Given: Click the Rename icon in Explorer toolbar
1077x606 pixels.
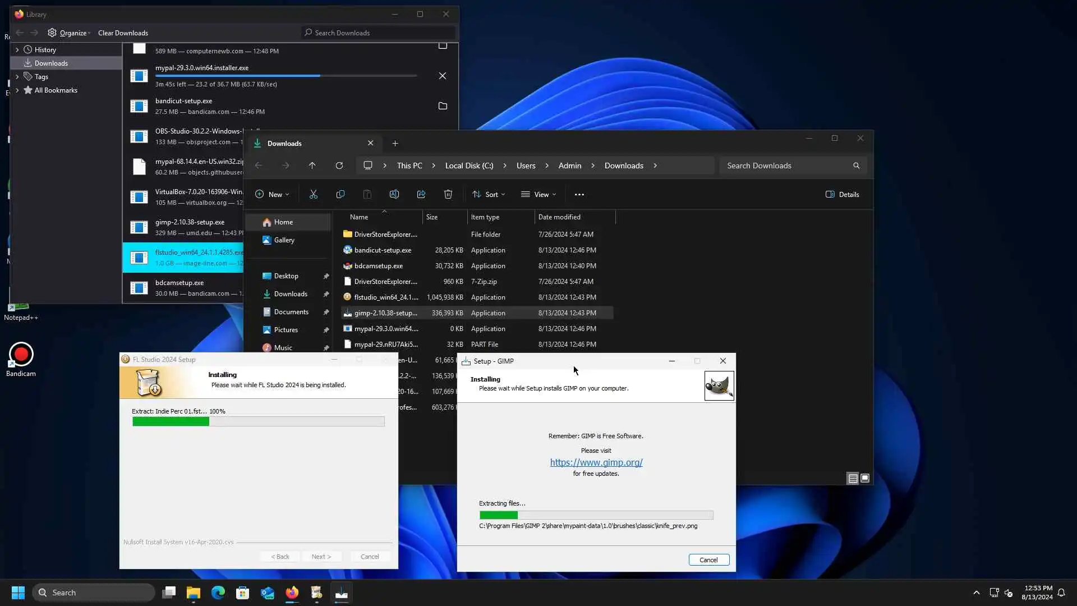Looking at the screenshot, I should pos(394,194).
